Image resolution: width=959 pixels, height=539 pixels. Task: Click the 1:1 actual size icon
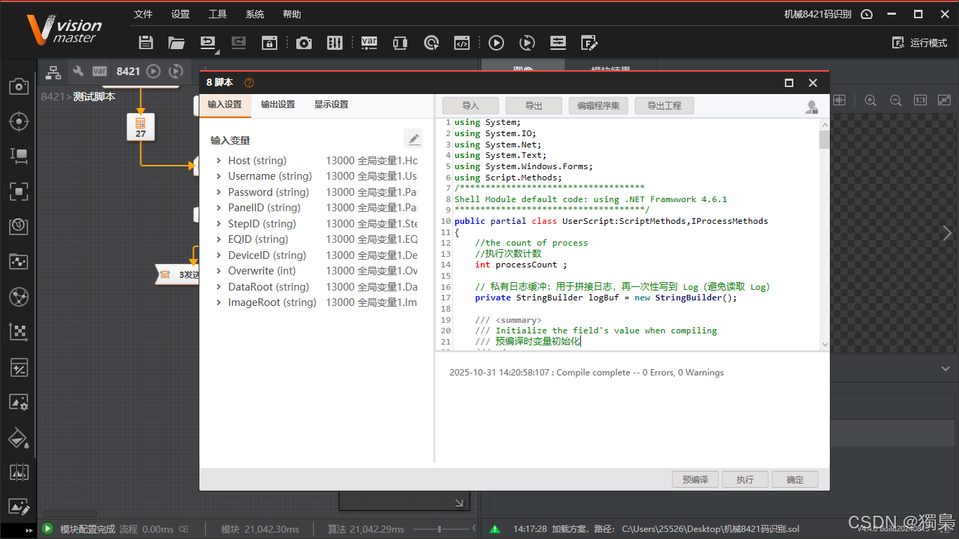tap(920, 100)
